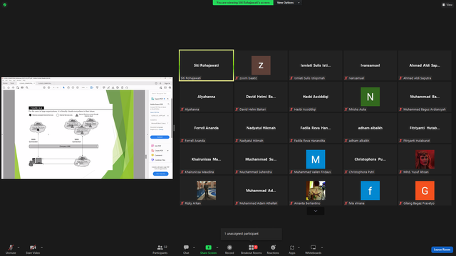Viewport: 456px width, 256px height.
Task: Click the green Share Screen button
Action: tap(208, 249)
